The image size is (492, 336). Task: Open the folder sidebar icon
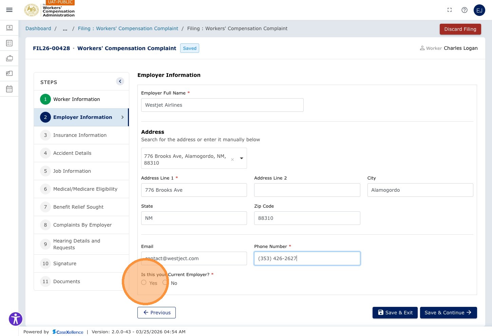point(10,73)
